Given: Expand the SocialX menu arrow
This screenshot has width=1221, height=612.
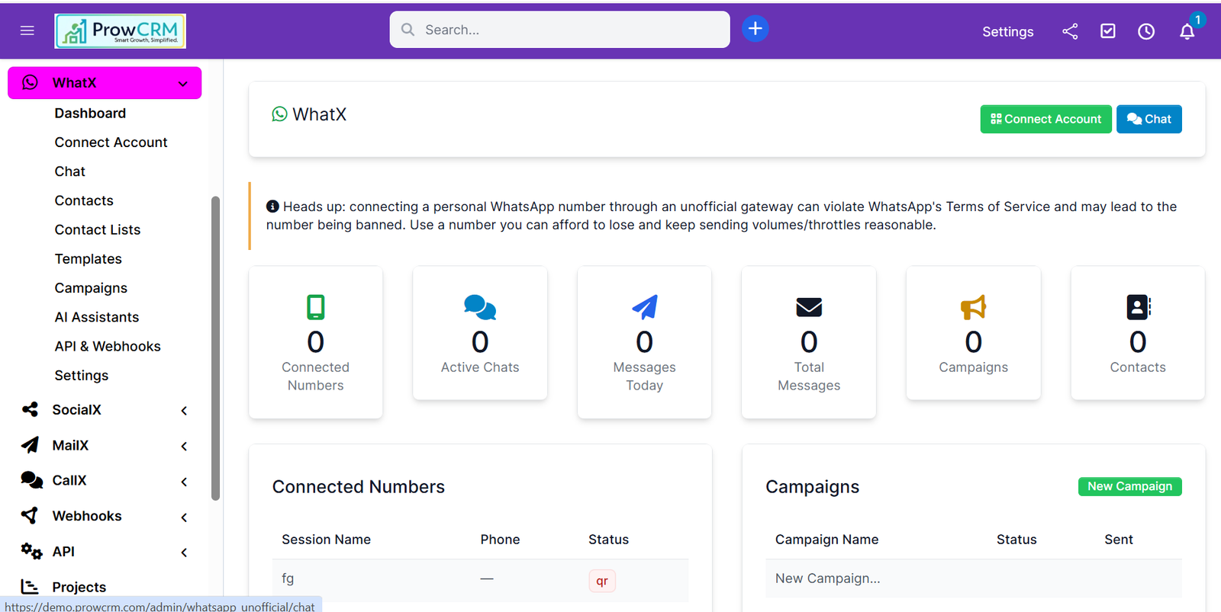Looking at the screenshot, I should click(x=184, y=411).
